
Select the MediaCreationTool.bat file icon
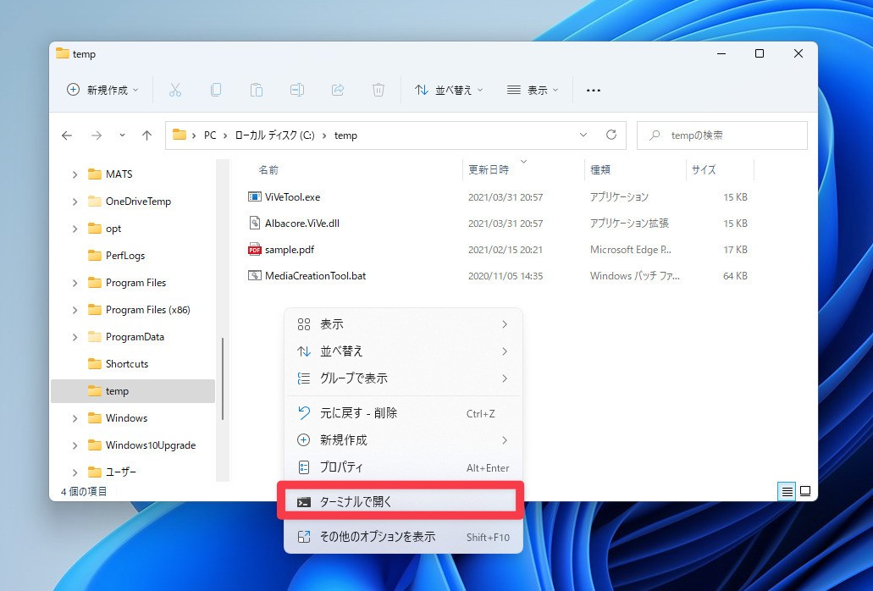click(x=254, y=275)
